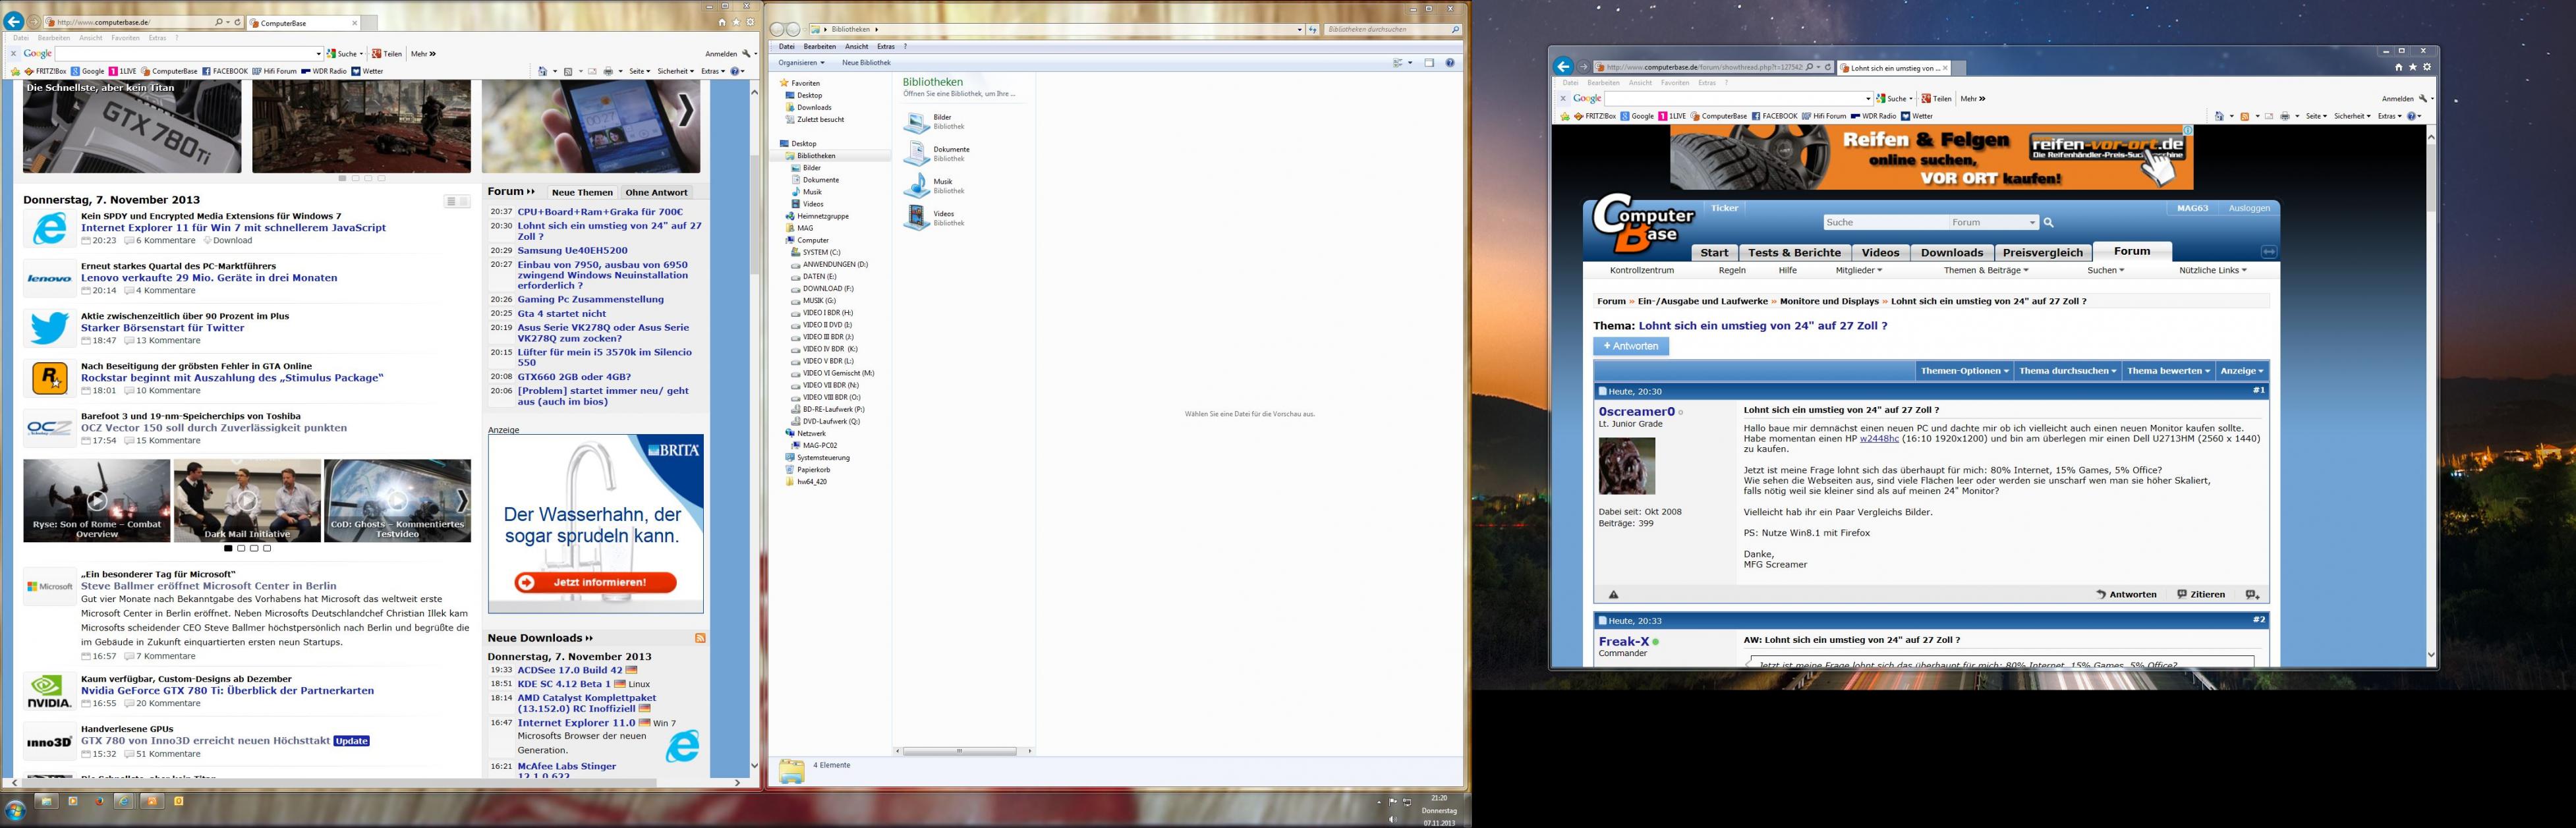The width and height of the screenshot is (2576, 828).
Task: Open the Musik library icon
Action: (x=916, y=186)
